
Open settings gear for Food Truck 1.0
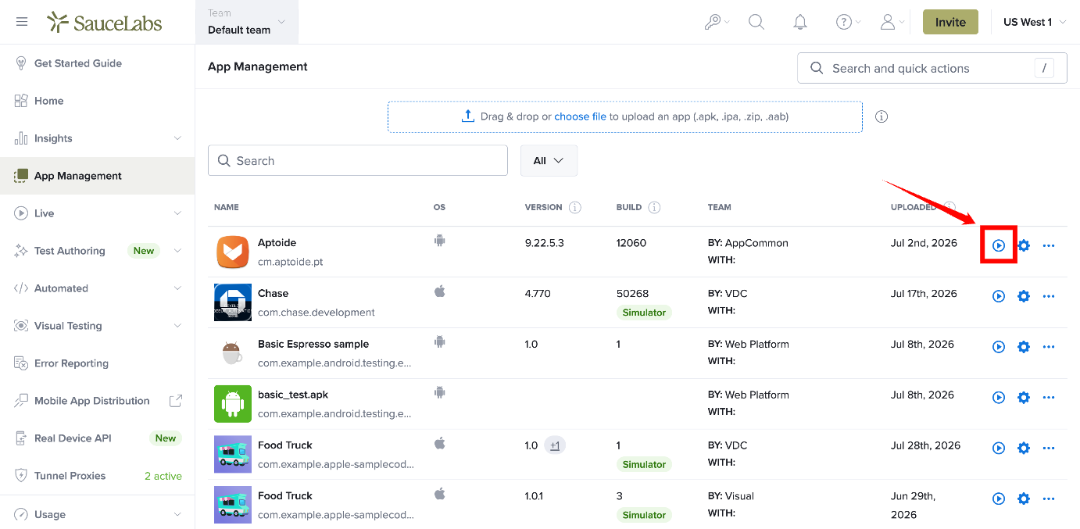pos(1024,449)
